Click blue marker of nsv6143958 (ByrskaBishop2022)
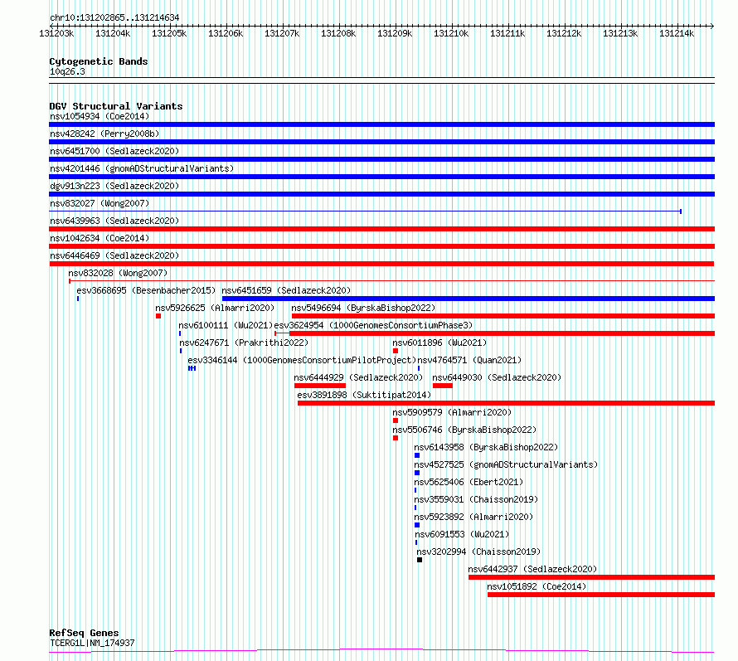The height and width of the screenshot is (661, 738). (417, 455)
